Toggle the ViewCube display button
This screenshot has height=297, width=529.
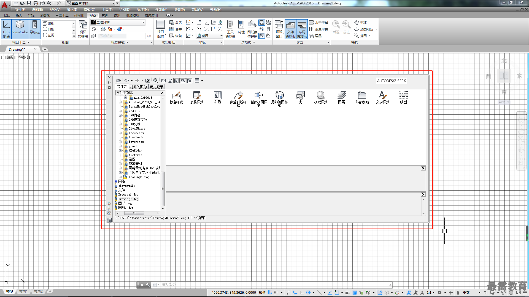coord(20,29)
